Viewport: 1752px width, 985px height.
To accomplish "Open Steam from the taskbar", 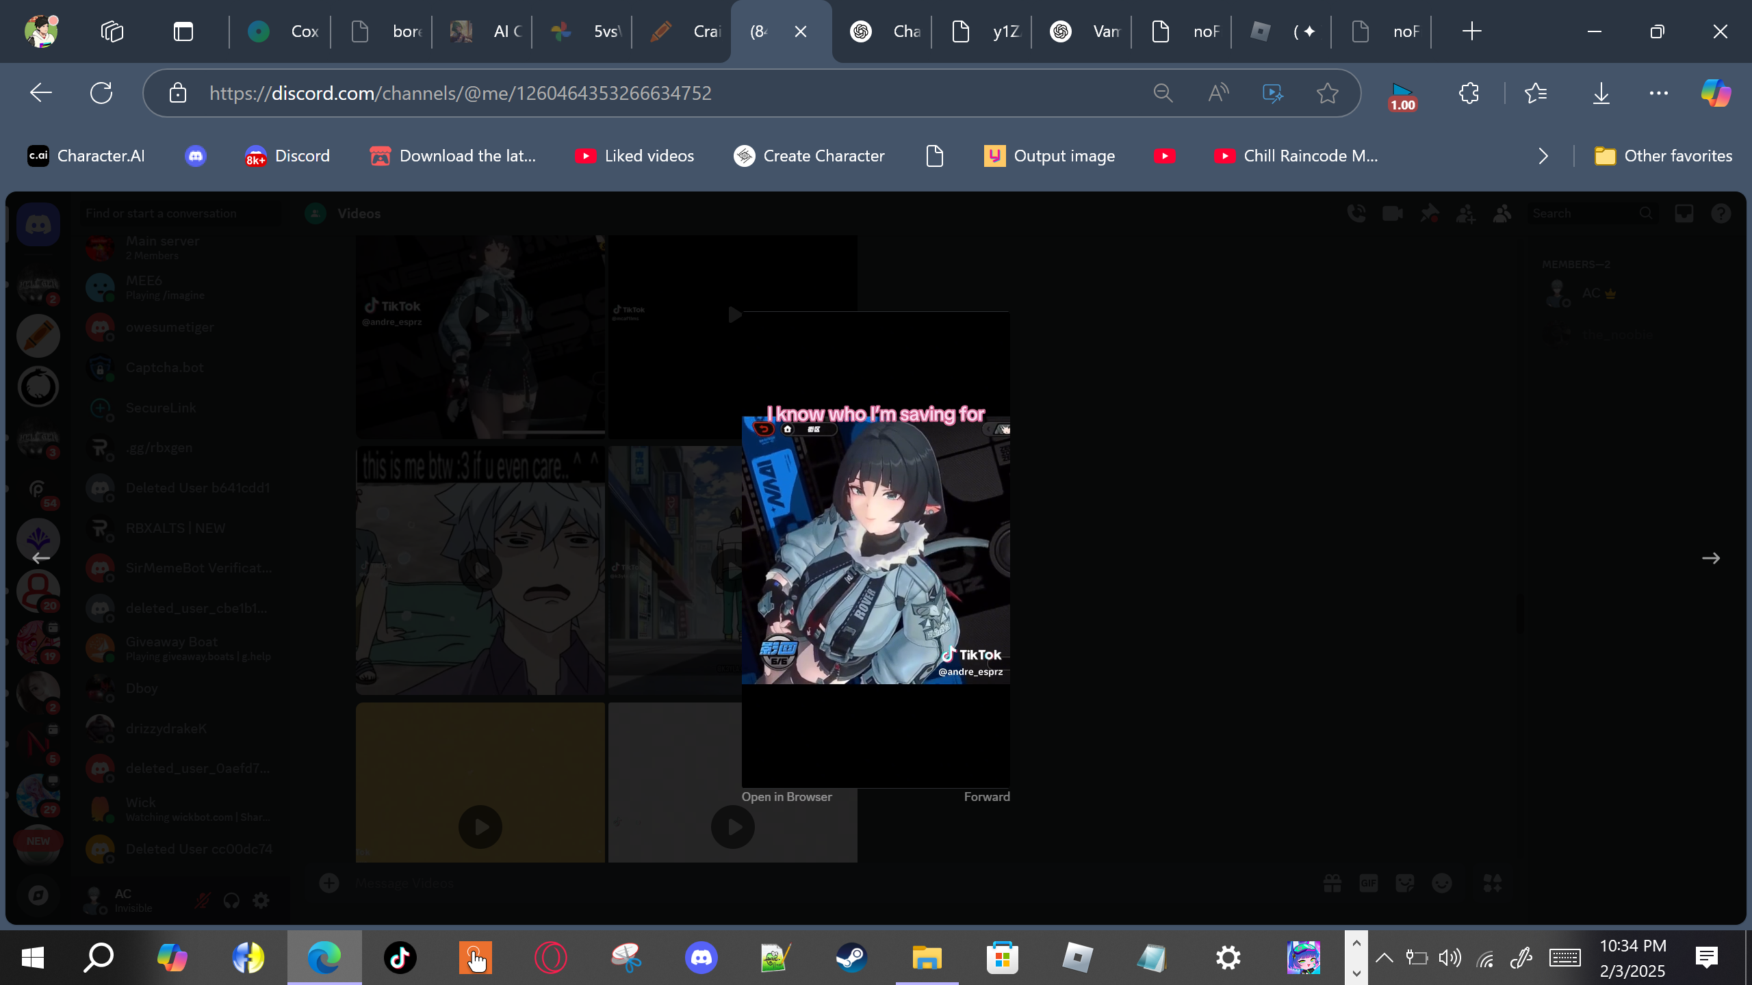I will pos(852,958).
